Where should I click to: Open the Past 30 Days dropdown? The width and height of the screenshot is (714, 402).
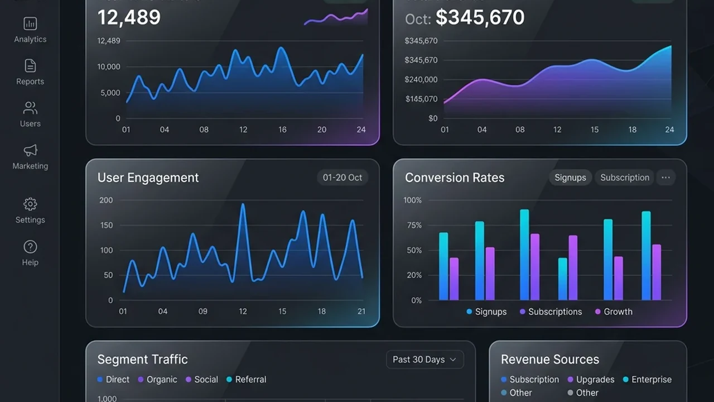424,360
